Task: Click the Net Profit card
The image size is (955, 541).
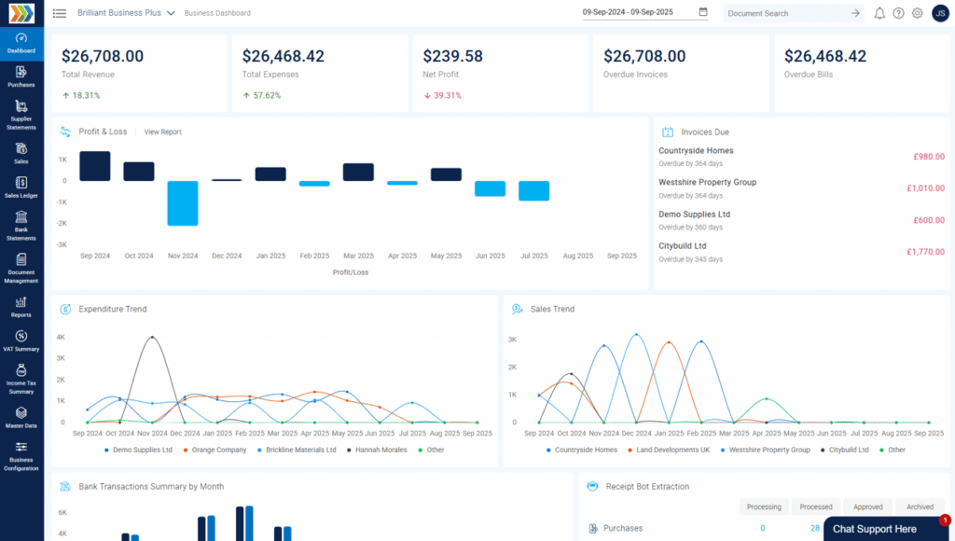Action: coord(501,73)
